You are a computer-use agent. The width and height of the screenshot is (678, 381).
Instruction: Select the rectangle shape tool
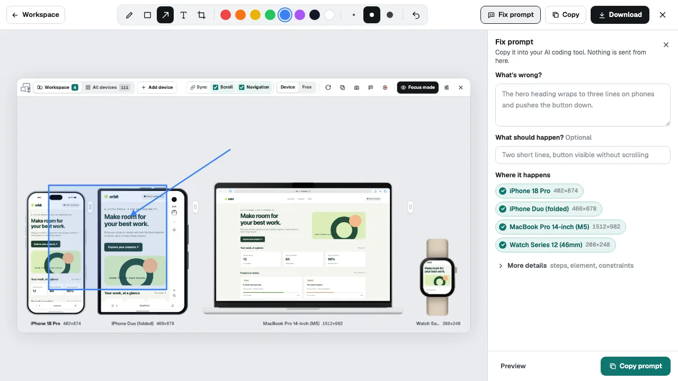pos(147,15)
